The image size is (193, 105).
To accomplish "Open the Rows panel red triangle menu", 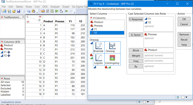I will tap(2, 78).
